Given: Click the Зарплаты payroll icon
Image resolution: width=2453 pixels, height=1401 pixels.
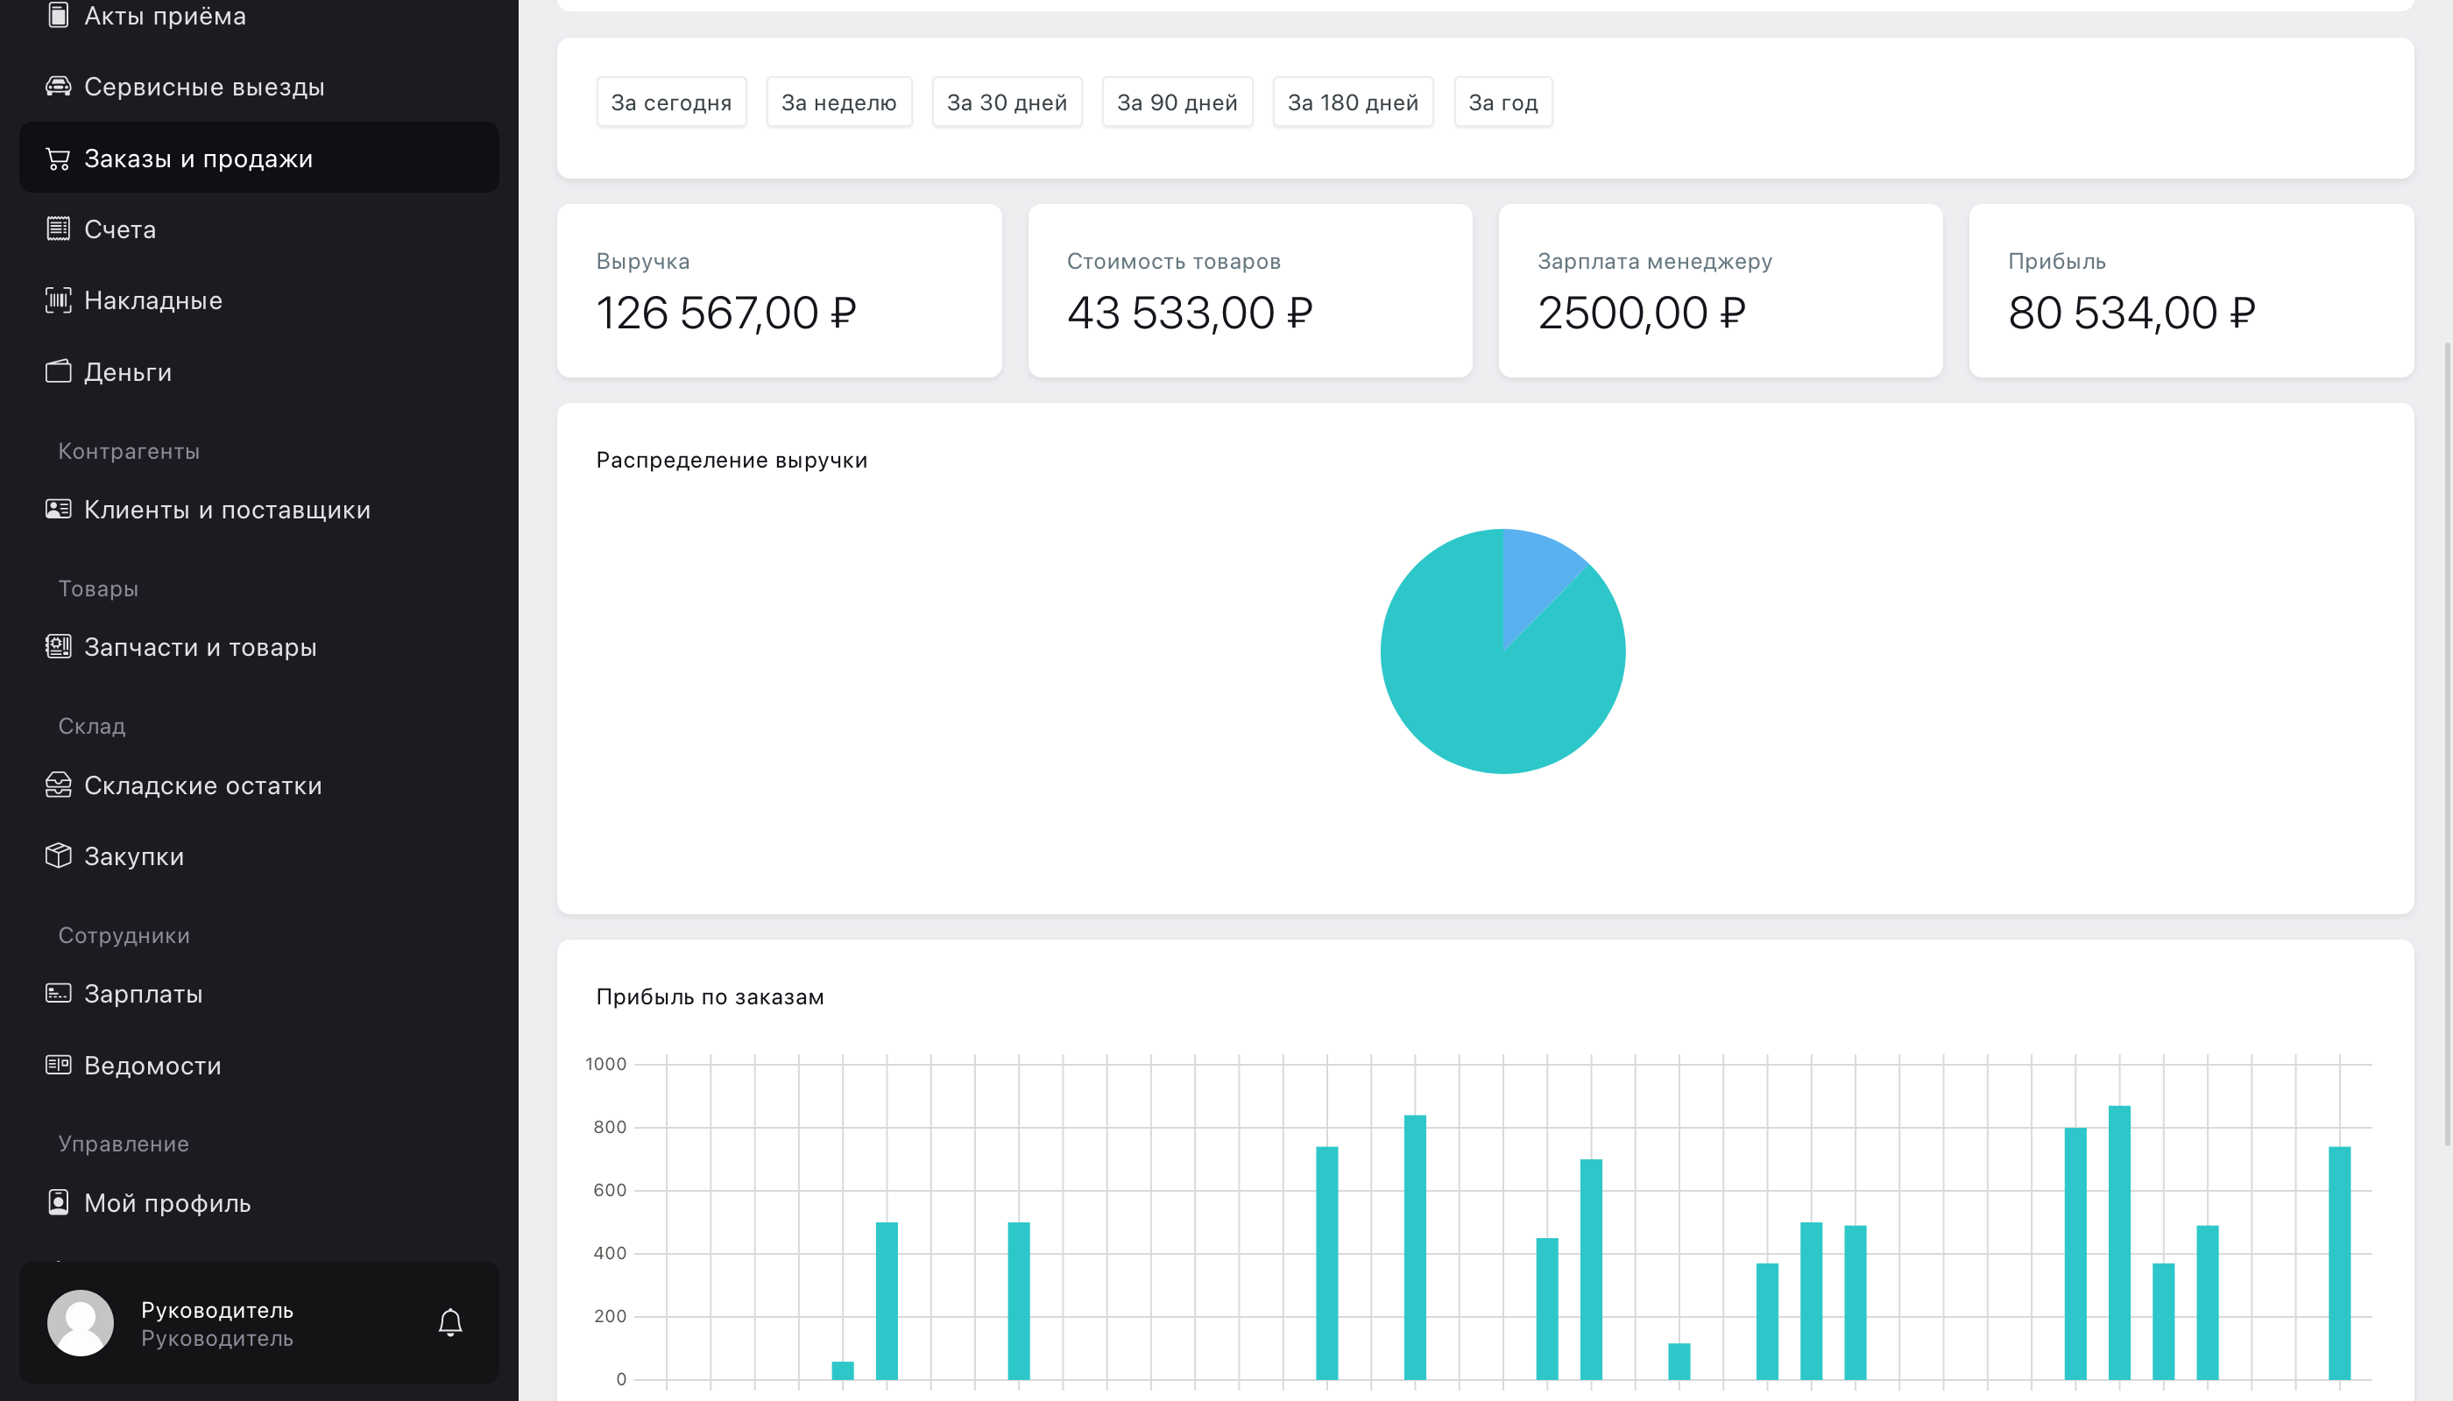Looking at the screenshot, I should click(x=58, y=993).
